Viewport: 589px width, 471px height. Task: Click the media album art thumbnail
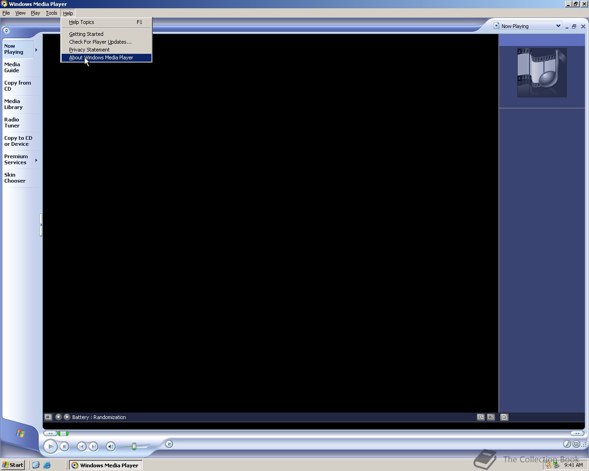point(542,73)
